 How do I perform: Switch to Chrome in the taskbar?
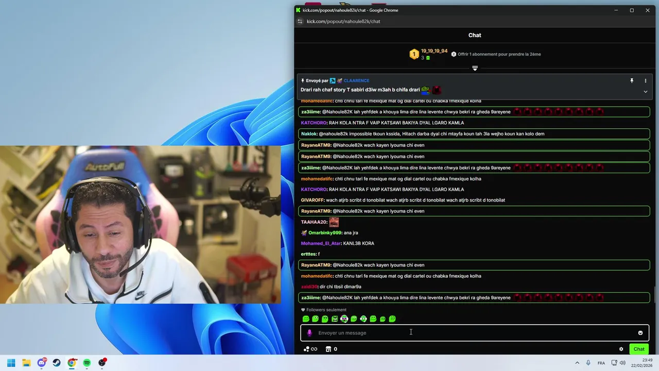72,363
